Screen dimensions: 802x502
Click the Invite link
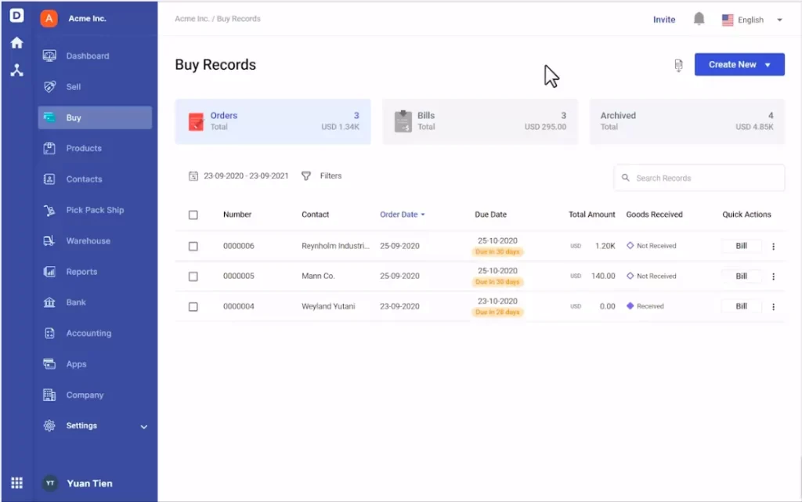click(x=664, y=20)
